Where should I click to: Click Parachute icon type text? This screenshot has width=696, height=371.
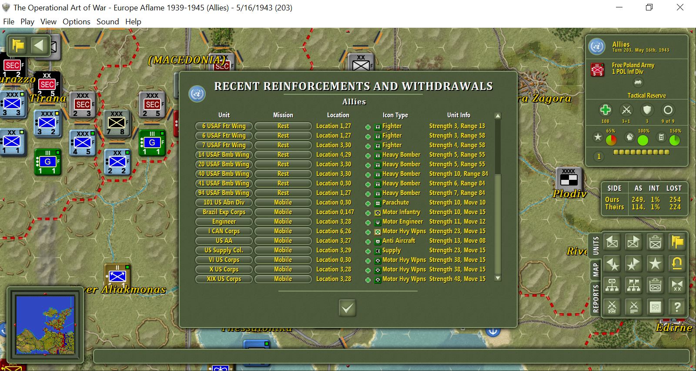point(395,202)
